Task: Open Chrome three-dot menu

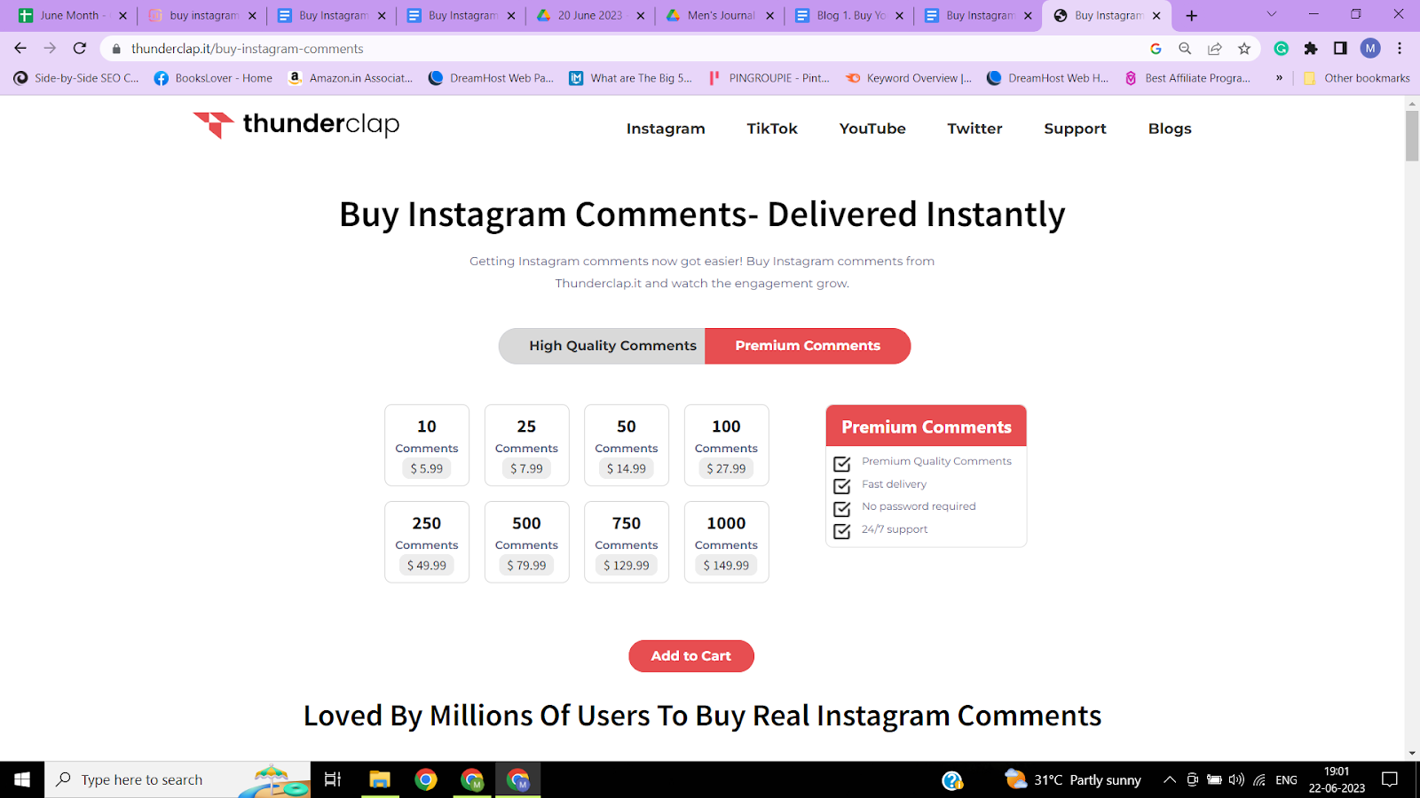Action: pyautogui.click(x=1400, y=49)
